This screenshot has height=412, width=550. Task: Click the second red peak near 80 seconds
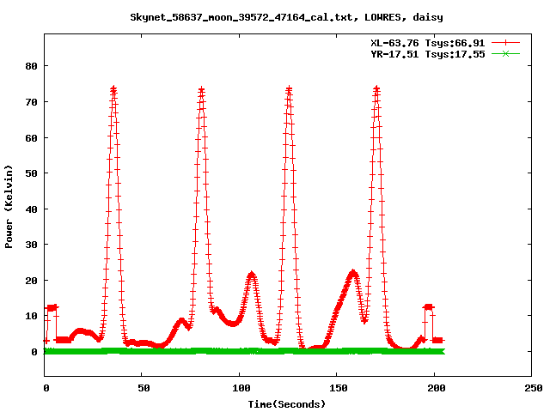[x=201, y=89]
